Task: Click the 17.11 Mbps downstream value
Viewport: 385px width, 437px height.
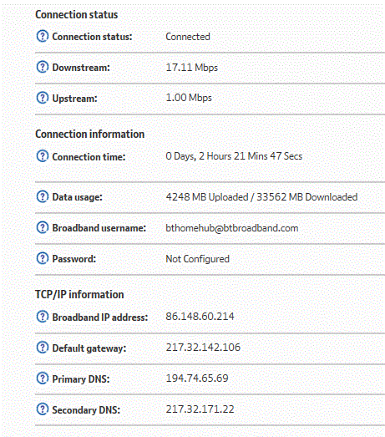Action: (191, 68)
